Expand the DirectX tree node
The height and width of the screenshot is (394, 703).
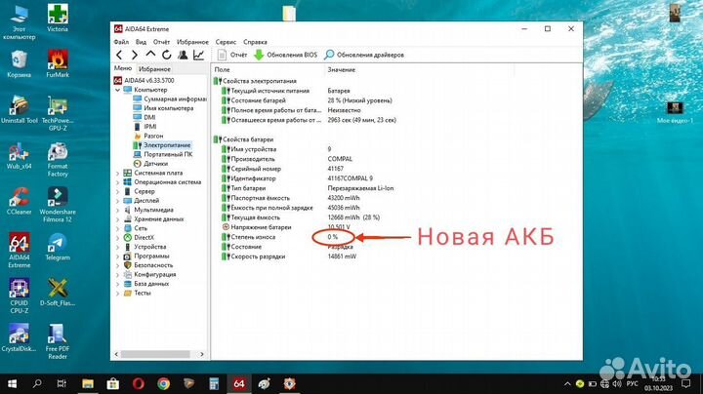(x=118, y=237)
